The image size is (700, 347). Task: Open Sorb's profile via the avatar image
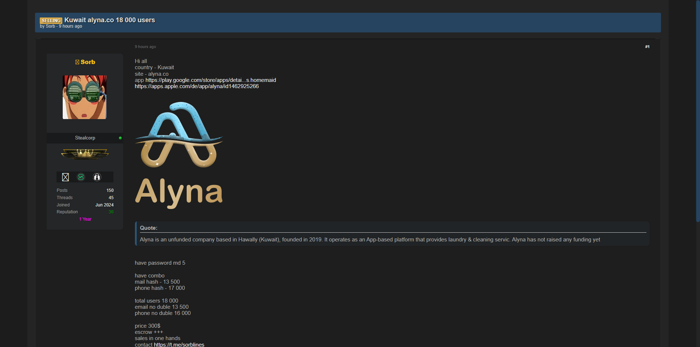point(85,97)
